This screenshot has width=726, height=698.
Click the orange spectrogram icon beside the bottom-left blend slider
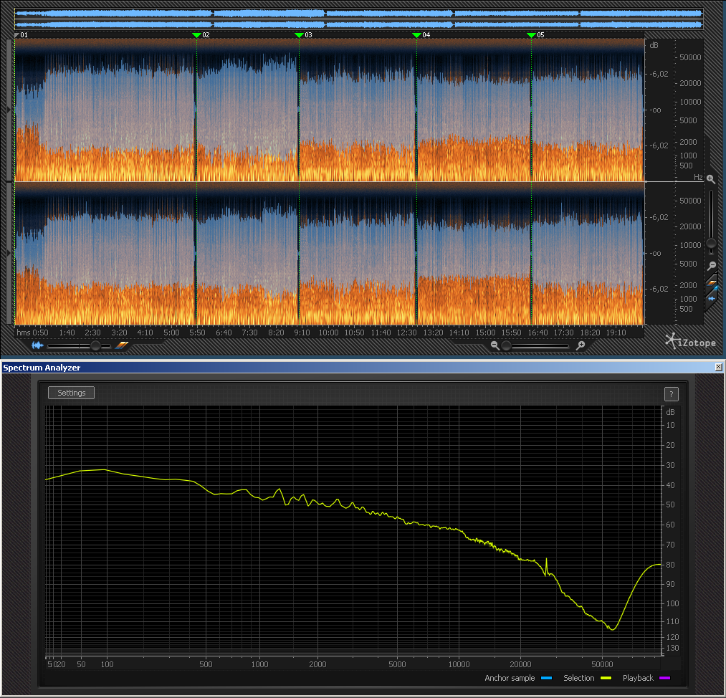tap(122, 345)
